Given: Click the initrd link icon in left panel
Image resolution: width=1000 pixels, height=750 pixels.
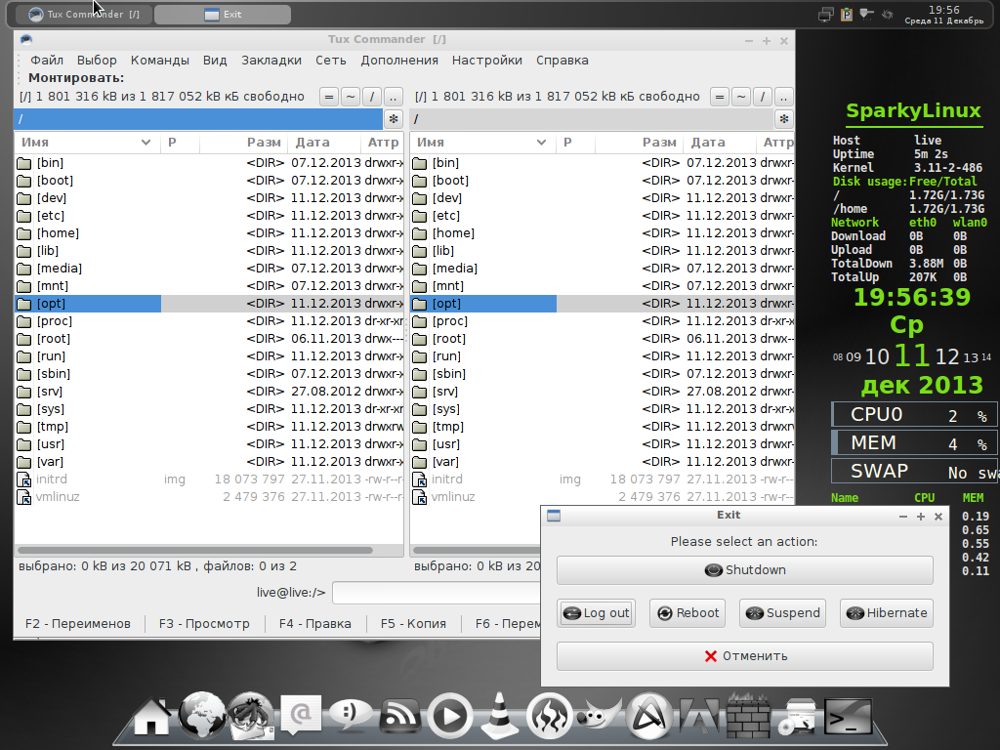Looking at the screenshot, I should (23, 479).
